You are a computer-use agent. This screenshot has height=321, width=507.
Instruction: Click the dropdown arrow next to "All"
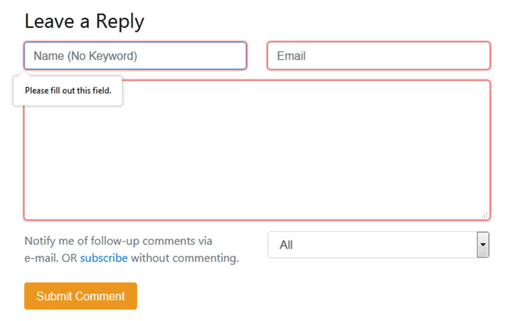click(x=483, y=244)
